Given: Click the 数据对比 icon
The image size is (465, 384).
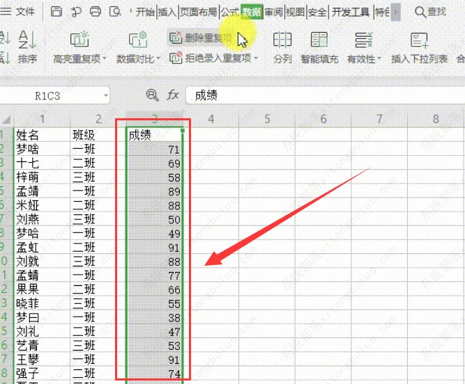Looking at the screenshot, I should click(x=138, y=40).
